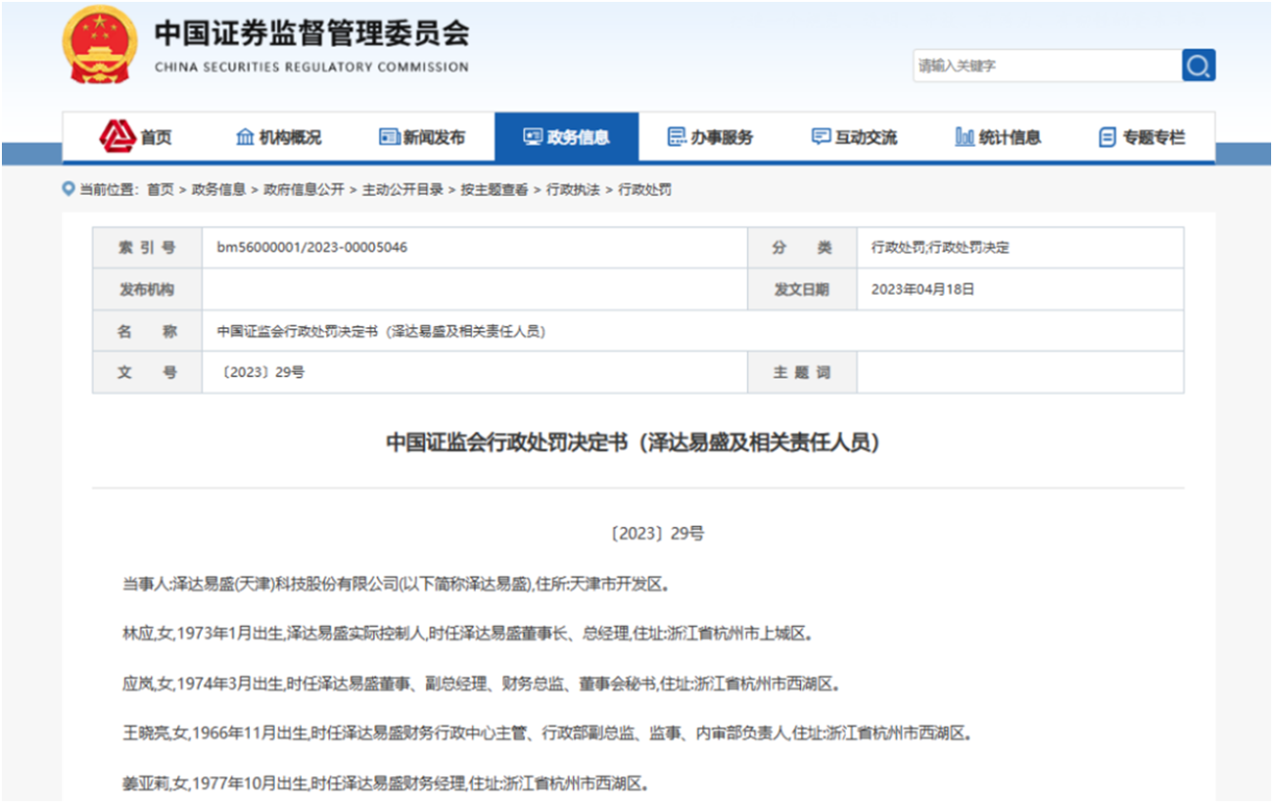This screenshot has width=1273, height=803.
Task: Click the bar chart icon beside 统计信息
Action: click(965, 137)
